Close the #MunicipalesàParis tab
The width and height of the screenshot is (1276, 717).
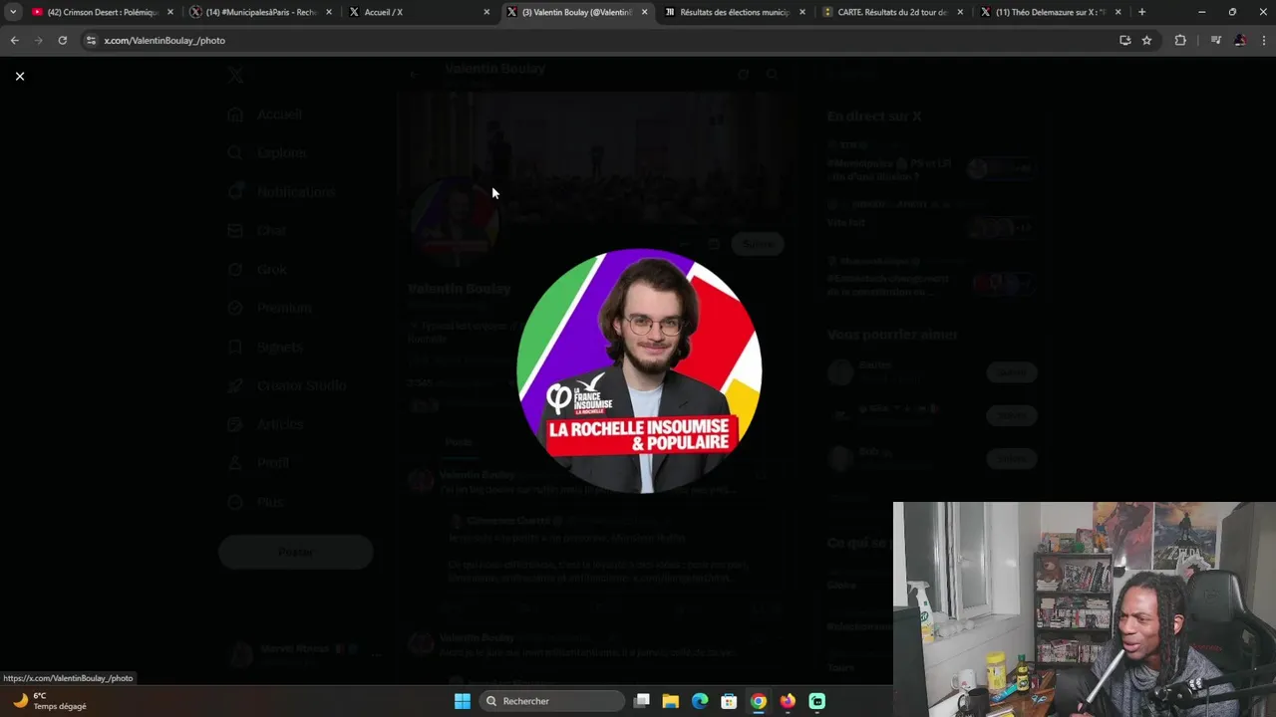pyautogui.click(x=329, y=12)
